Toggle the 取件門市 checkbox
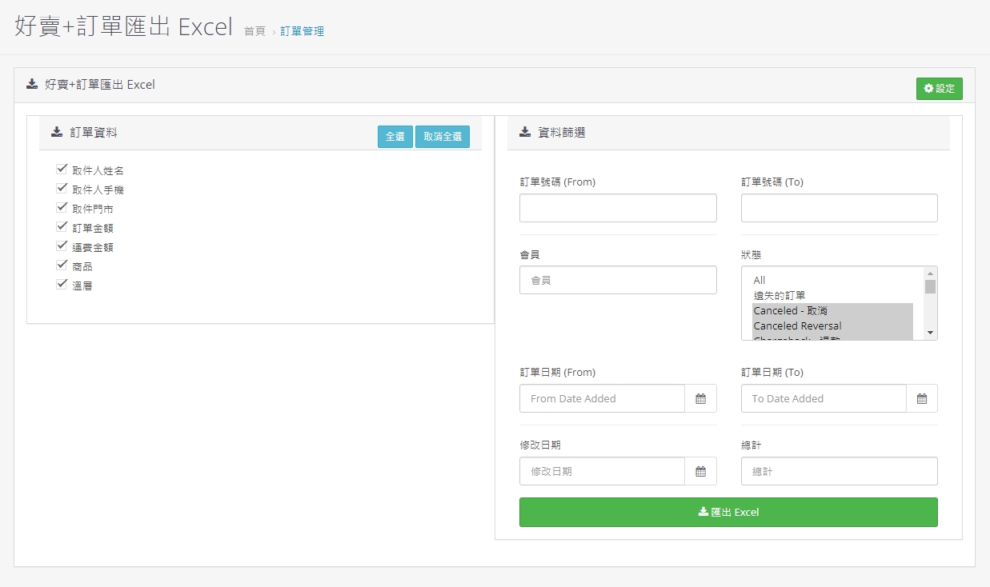The width and height of the screenshot is (990, 587). click(62, 207)
